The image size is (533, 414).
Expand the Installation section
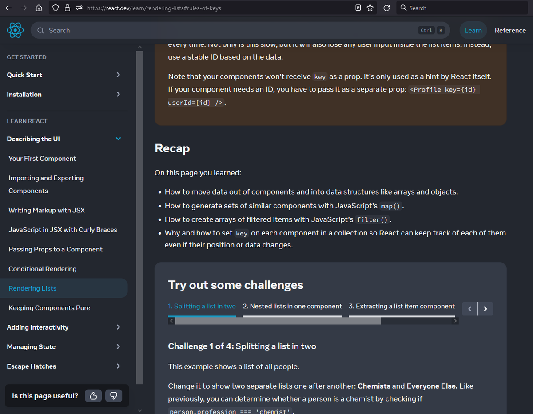(x=118, y=94)
